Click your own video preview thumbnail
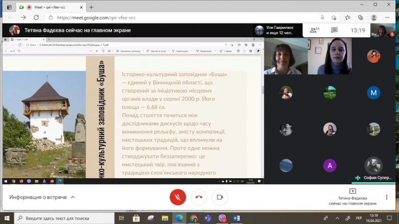This screenshot has height=224, width=399. tap(383, 30)
